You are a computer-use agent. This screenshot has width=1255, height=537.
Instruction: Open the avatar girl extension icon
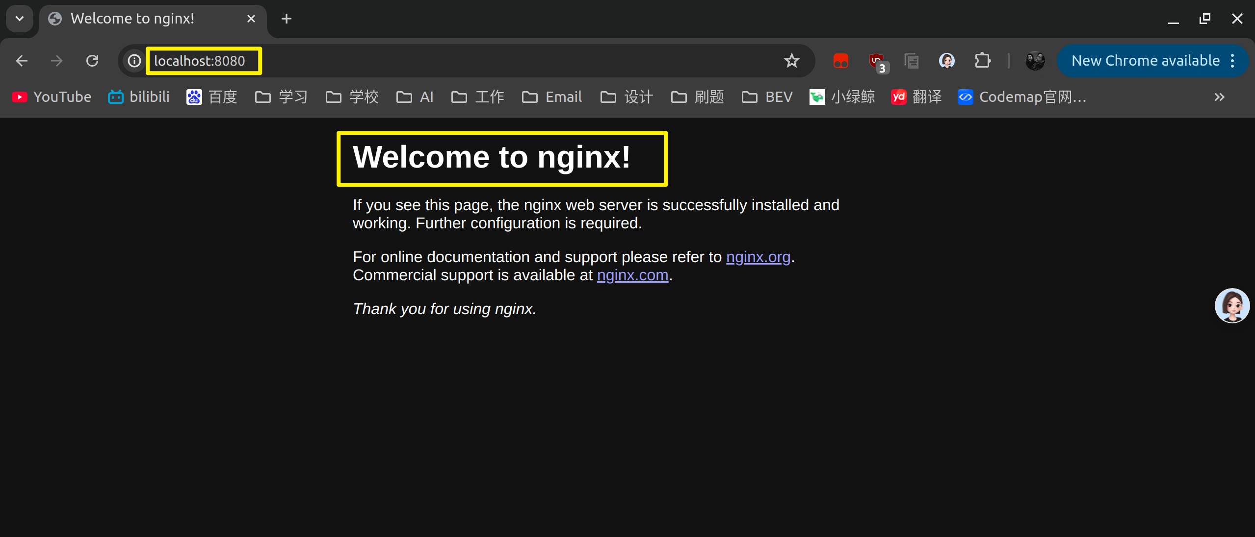[946, 61]
